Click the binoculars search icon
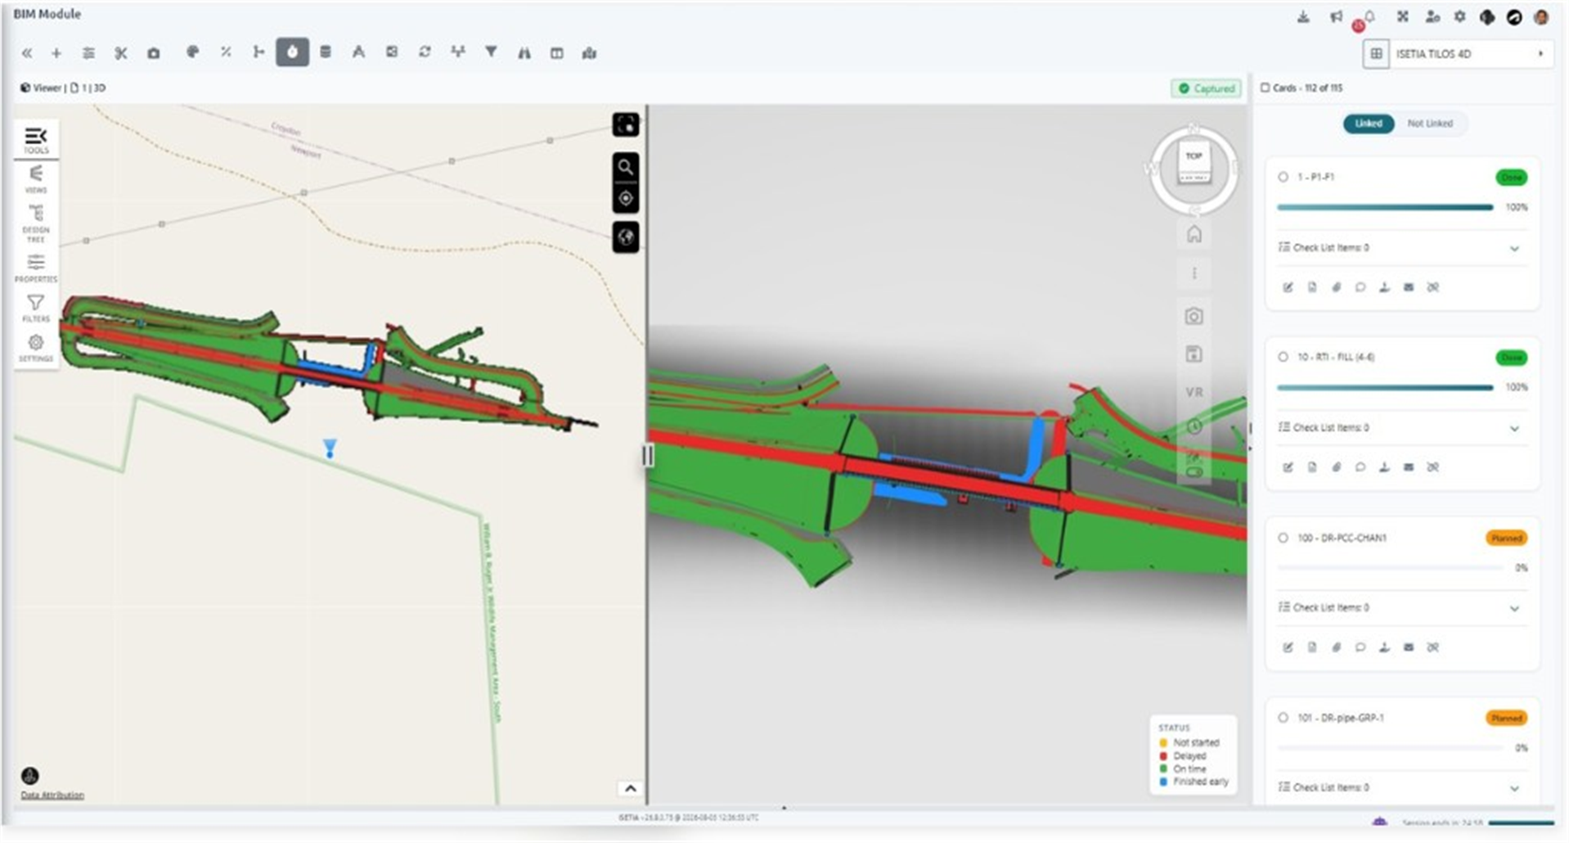The height and width of the screenshot is (843, 1569). tap(524, 53)
